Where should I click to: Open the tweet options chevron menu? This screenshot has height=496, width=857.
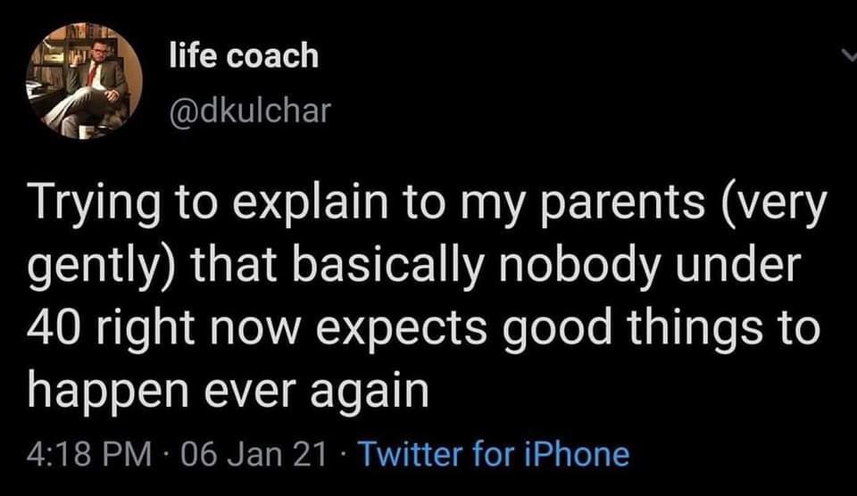pos(848,57)
